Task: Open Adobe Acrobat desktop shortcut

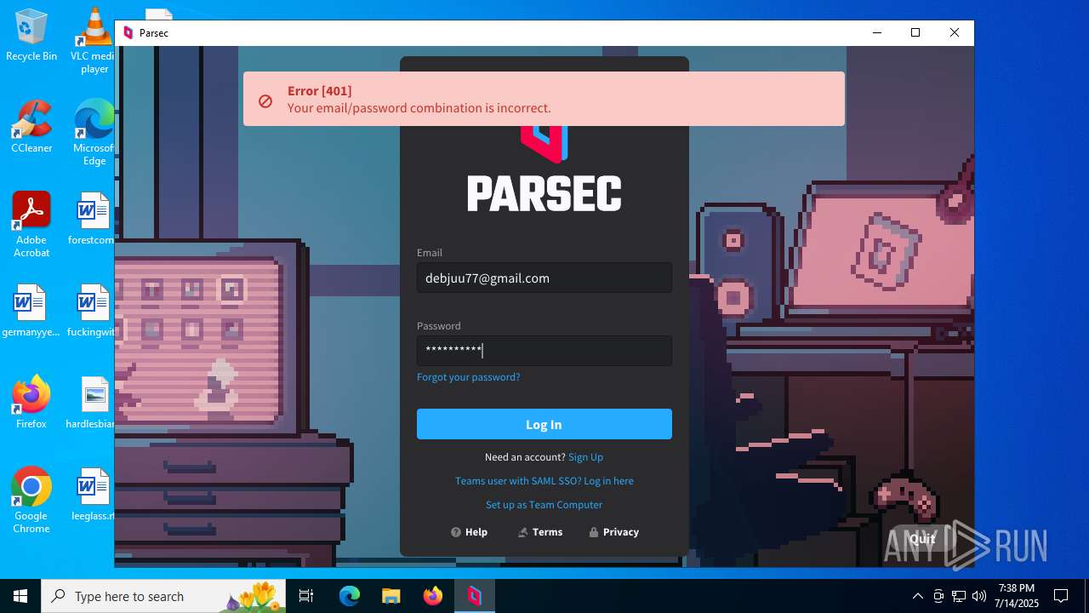Action: (31, 225)
